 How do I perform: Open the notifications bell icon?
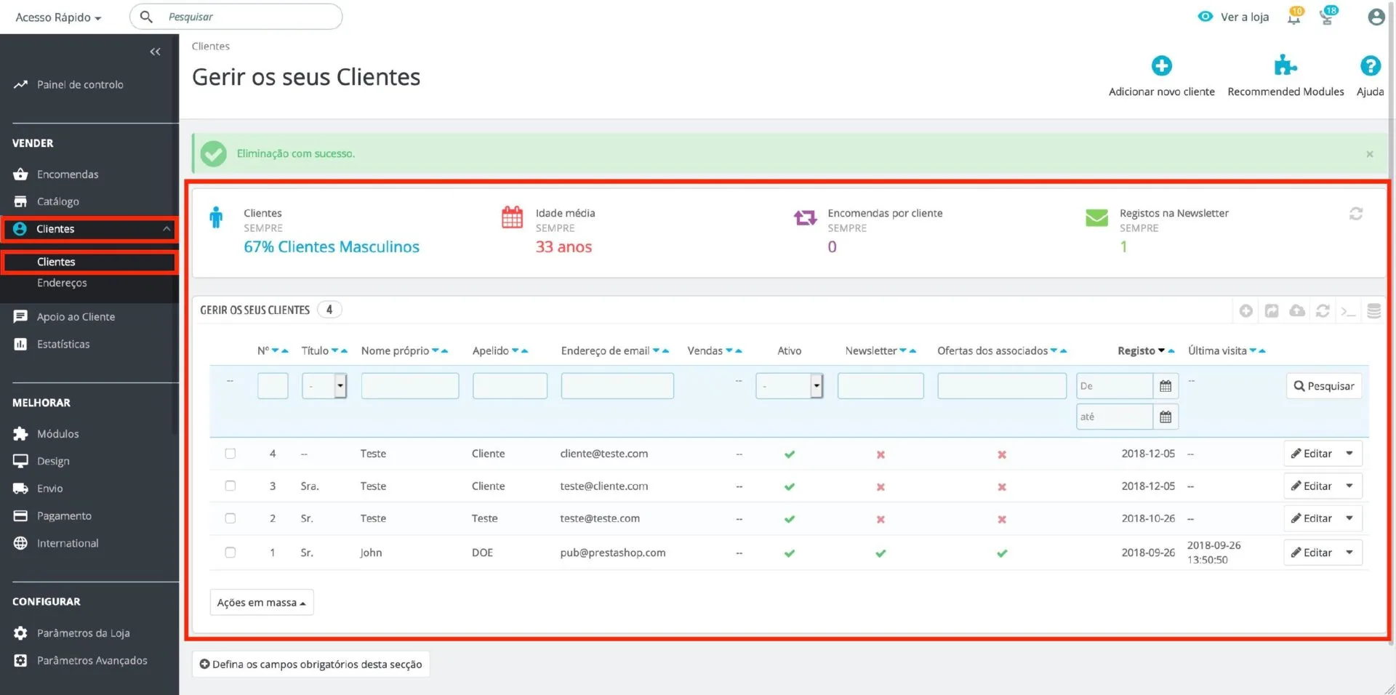pyautogui.click(x=1293, y=17)
